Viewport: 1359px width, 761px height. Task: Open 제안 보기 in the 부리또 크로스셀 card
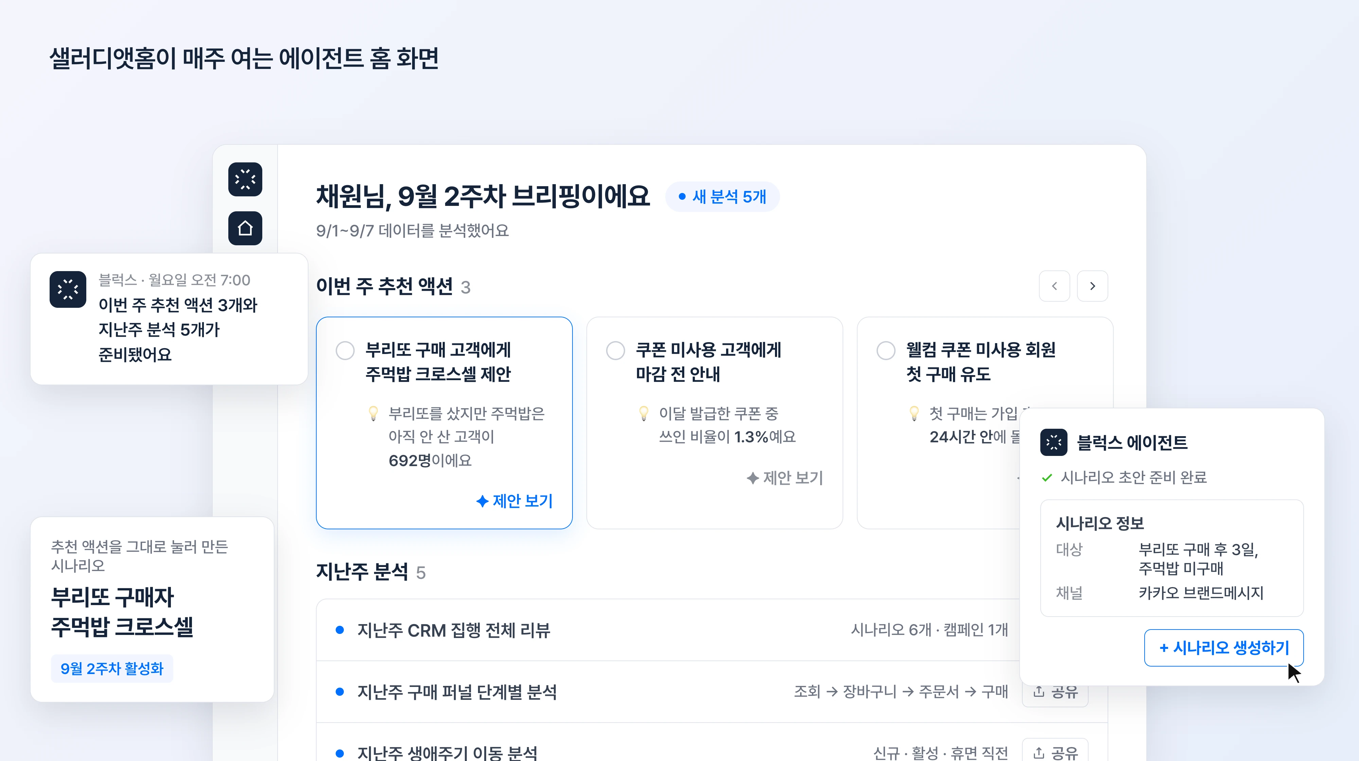click(514, 501)
